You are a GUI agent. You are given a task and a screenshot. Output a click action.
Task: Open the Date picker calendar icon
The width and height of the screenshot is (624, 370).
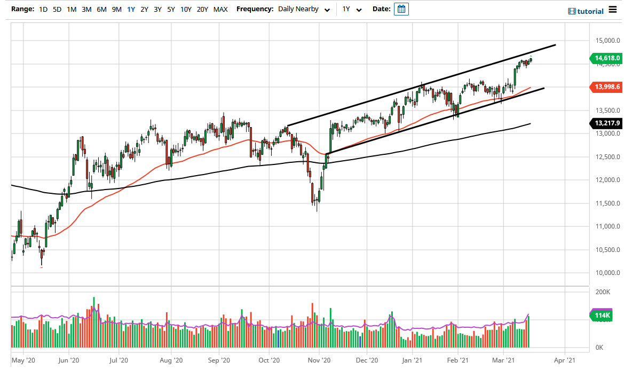click(x=400, y=9)
